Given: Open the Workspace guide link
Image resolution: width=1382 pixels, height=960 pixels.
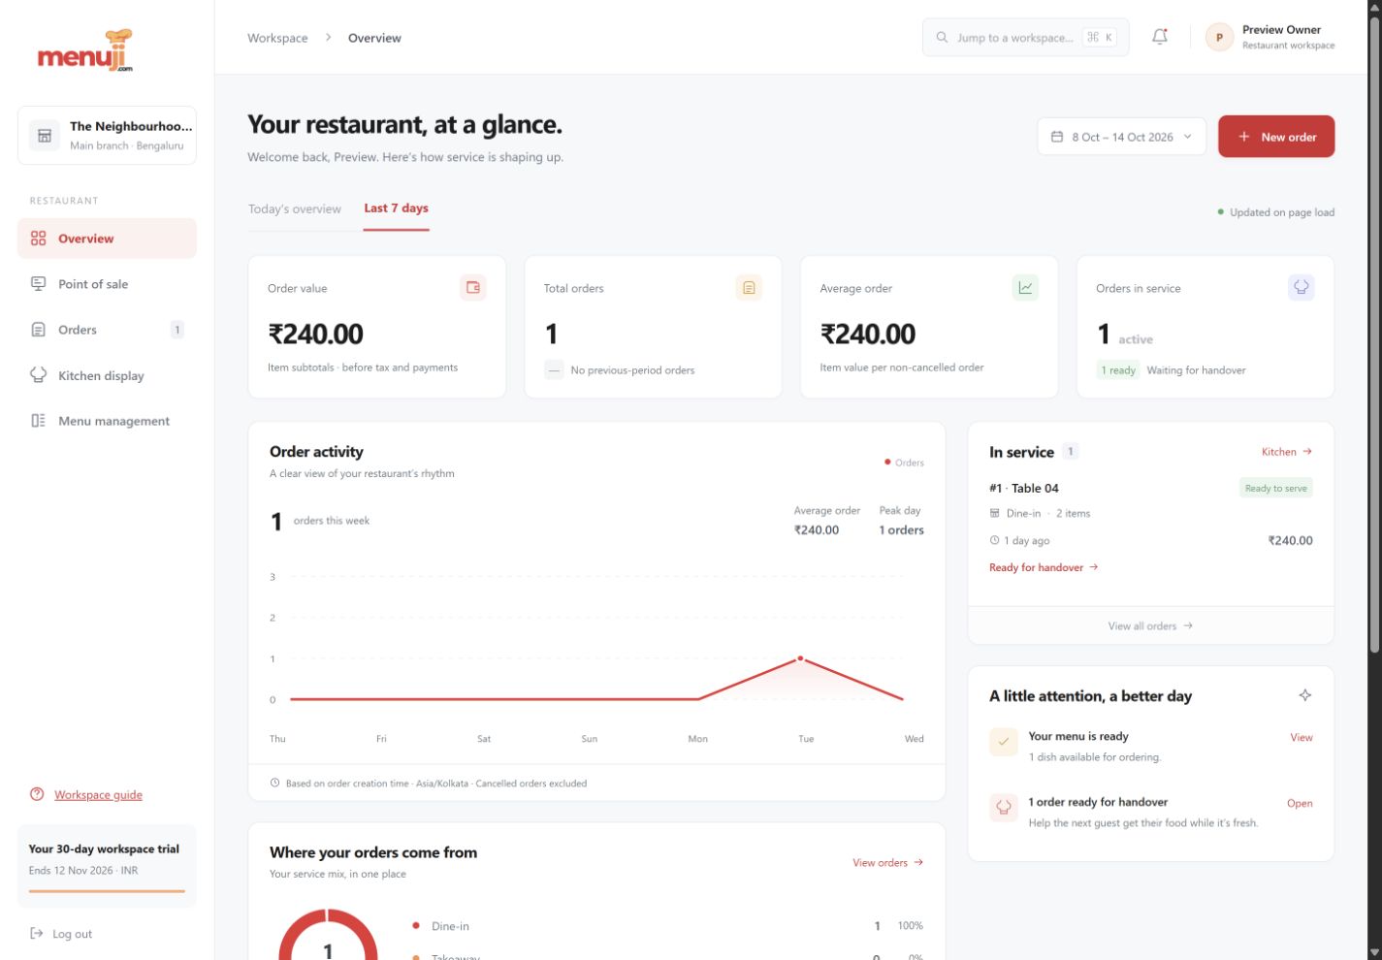Looking at the screenshot, I should (x=98, y=795).
